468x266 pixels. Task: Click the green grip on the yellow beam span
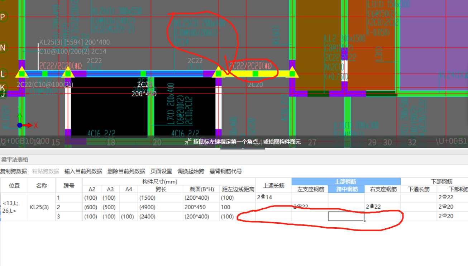(255, 74)
